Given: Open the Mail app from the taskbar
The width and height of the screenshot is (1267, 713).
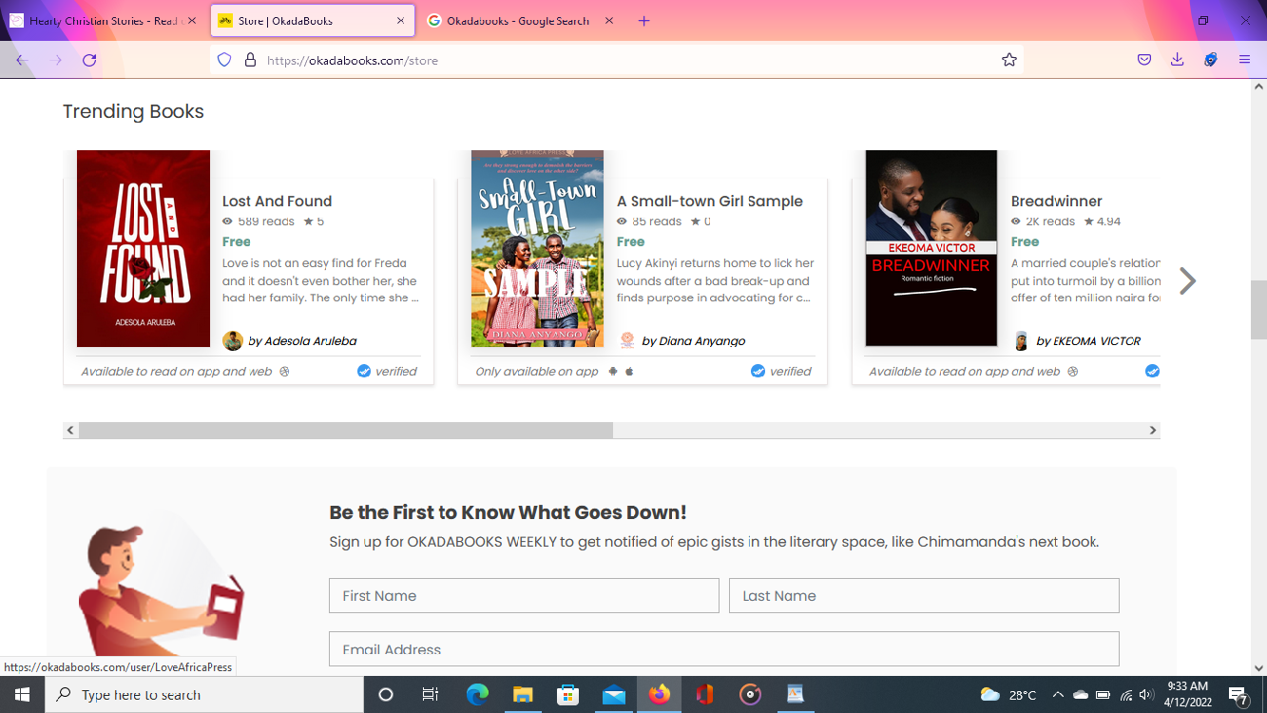Looking at the screenshot, I should [613, 695].
